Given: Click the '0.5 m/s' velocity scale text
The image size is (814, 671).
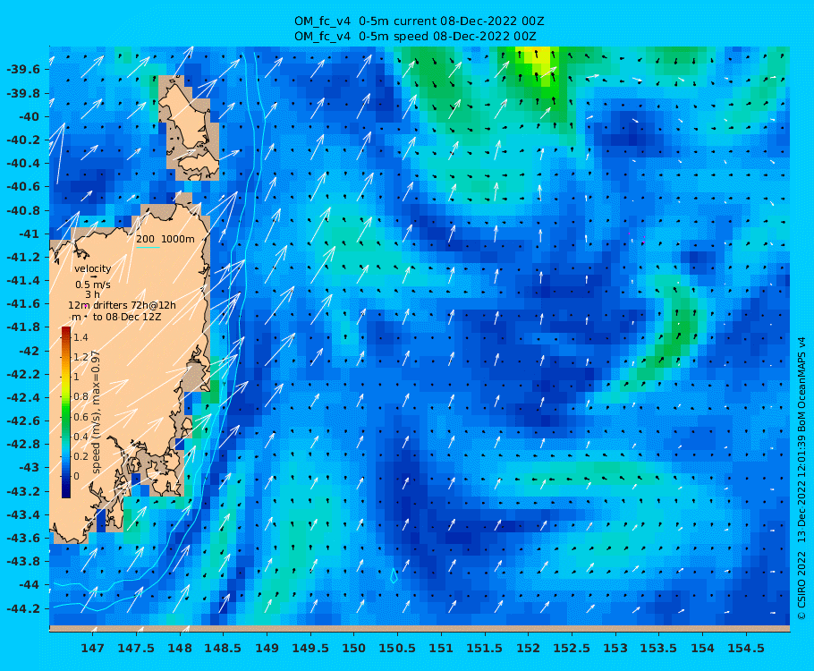Looking at the screenshot, I should [93, 285].
